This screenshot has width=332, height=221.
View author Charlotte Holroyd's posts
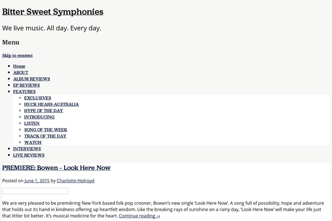coord(76,181)
